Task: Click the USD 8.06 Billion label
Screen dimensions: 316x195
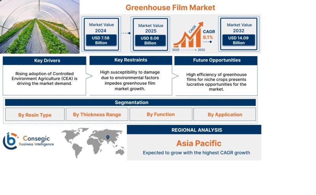Action: tap(150, 41)
